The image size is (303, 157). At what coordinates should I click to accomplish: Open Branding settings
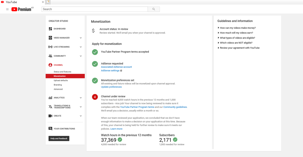tap(58, 85)
